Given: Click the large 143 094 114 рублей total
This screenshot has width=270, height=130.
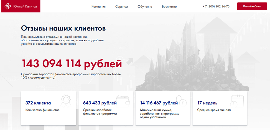Looking at the screenshot, I should pos(72,64).
